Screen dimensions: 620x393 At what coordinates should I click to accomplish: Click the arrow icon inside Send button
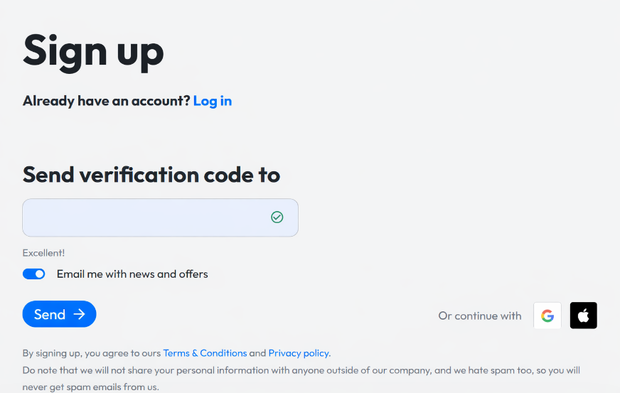pos(79,314)
